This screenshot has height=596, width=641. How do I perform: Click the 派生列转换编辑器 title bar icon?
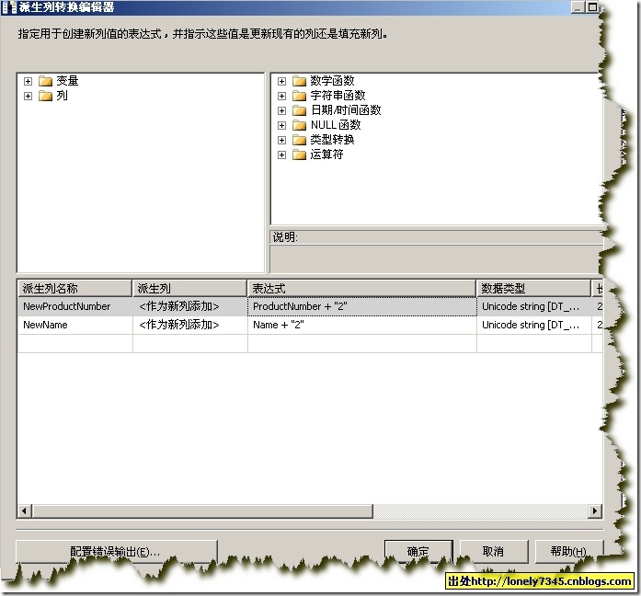[x=9, y=7]
